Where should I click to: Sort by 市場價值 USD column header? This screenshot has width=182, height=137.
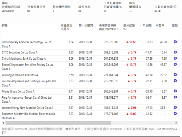pyautogui.click(x=108, y=27)
